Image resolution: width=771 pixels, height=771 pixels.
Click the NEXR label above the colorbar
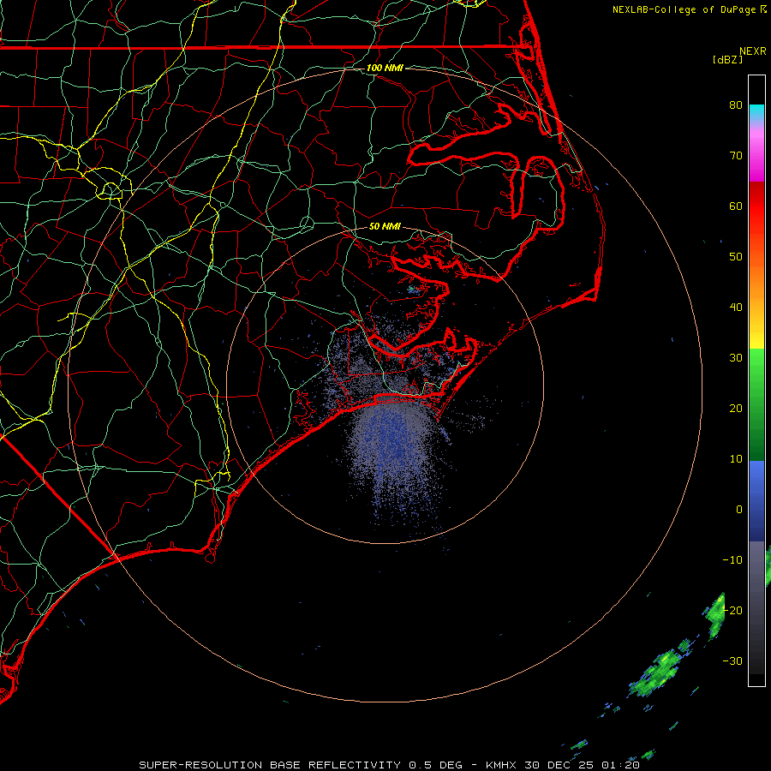(x=753, y=51)
